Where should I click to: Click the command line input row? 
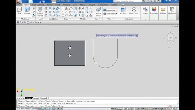pos(92,106)
